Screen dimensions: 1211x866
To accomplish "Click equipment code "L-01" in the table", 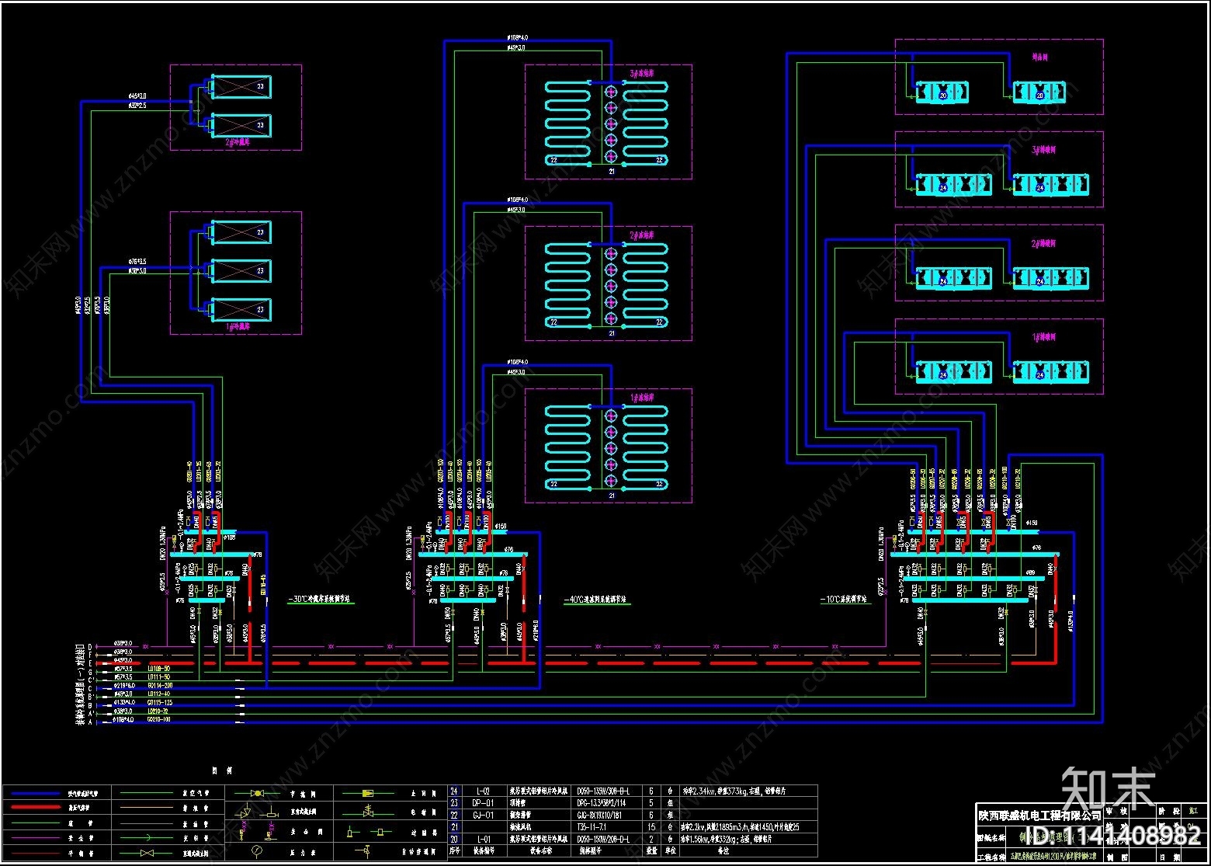I will point(484,840).
